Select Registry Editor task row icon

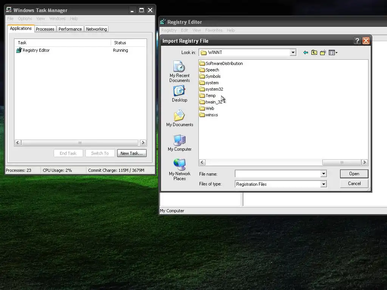(19, 50)
